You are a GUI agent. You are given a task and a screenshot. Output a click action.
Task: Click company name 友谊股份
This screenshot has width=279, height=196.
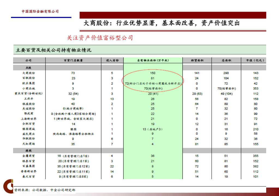coord(28,108)
